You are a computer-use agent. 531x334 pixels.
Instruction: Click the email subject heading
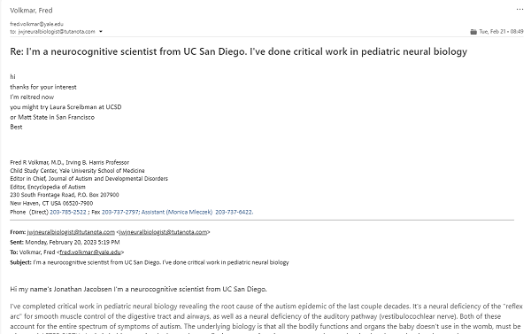tap(238, 51)
